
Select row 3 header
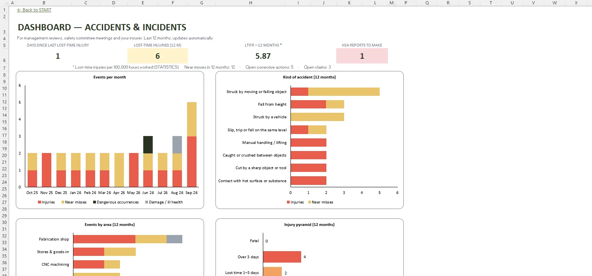click(4, 27)
